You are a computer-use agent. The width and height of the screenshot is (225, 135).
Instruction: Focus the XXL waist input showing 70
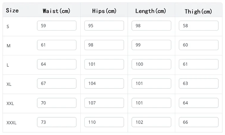pos(57,103)
